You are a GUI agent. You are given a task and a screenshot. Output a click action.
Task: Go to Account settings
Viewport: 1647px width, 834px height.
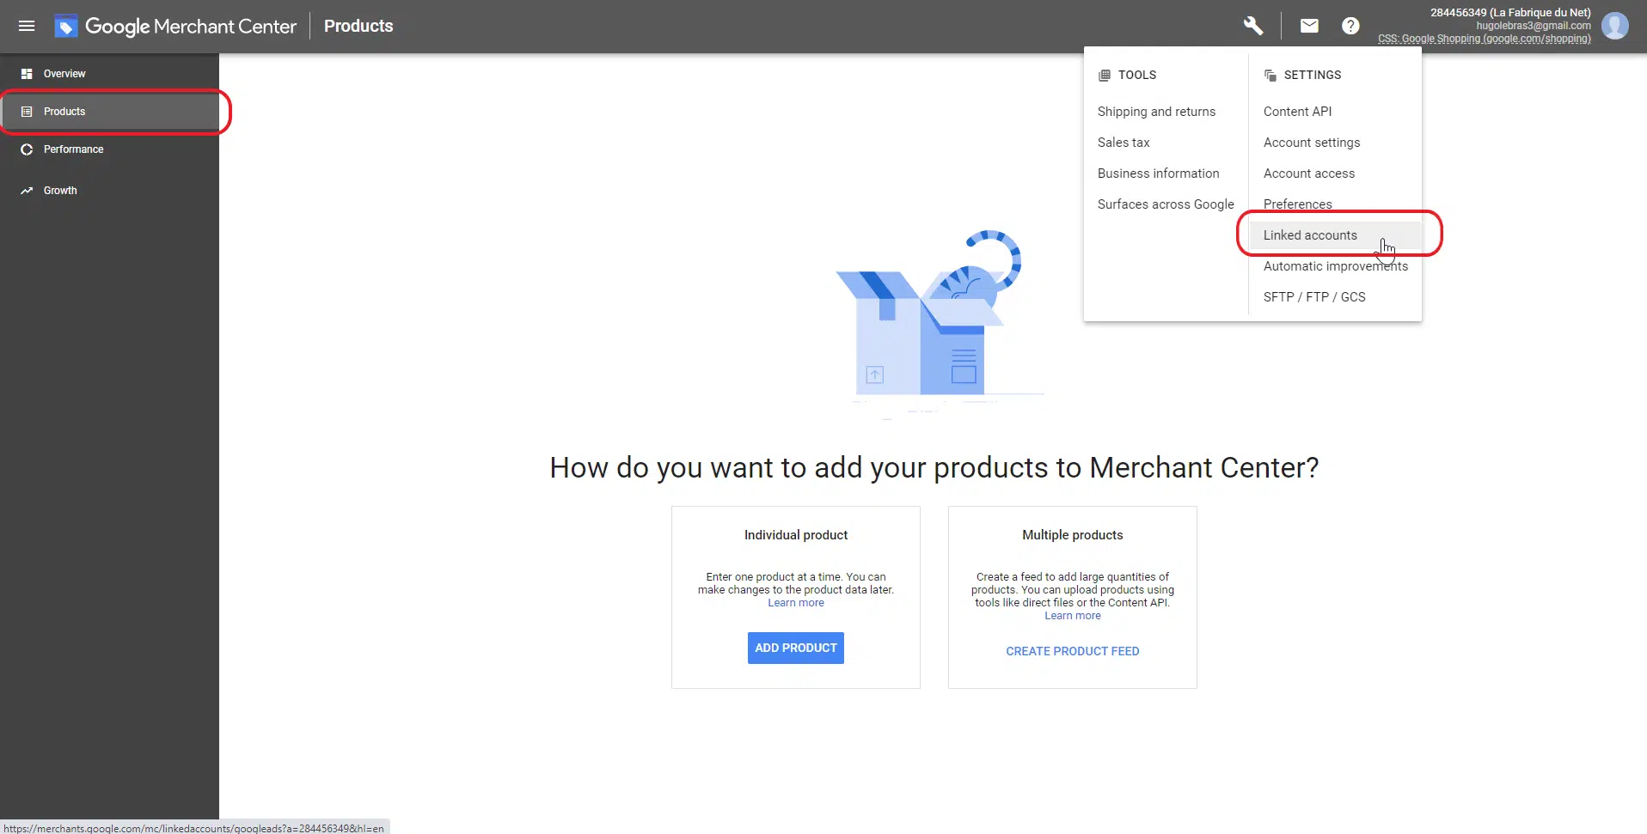click(1312, 143)
